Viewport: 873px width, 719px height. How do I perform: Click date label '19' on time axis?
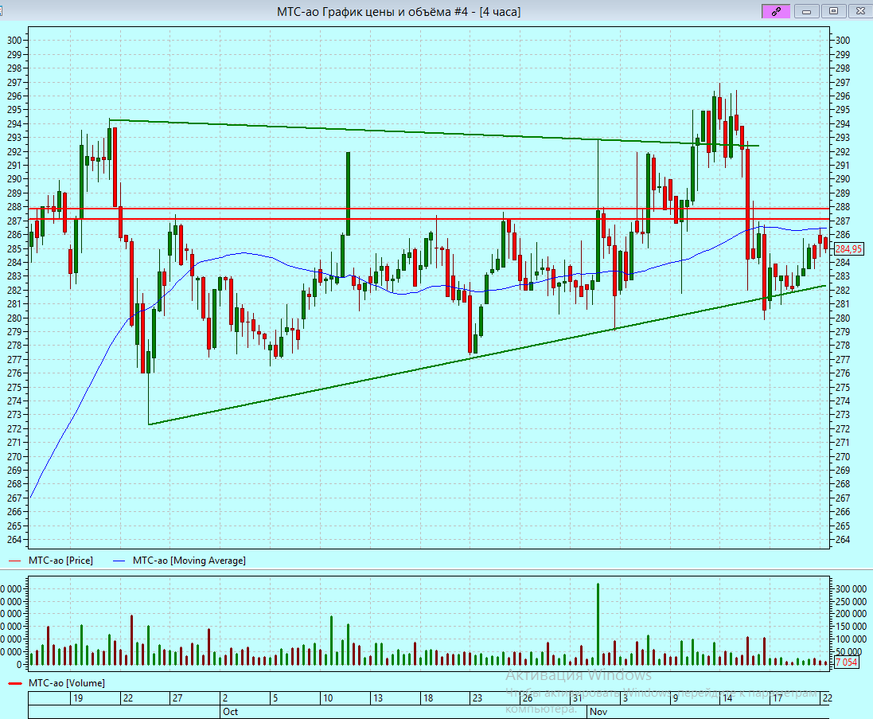click(78, 698)
